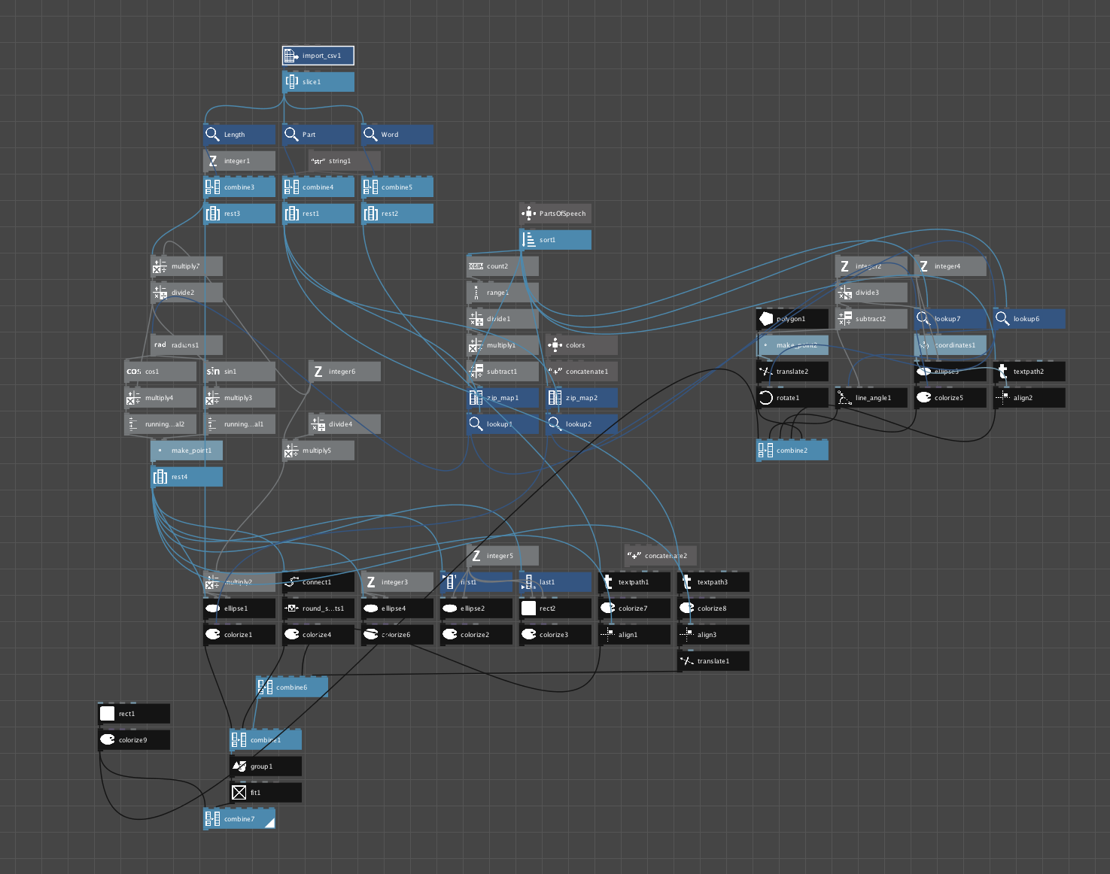Select the combine2 node
Viewport: 1110px width, 874px height.
pos(792,451)
